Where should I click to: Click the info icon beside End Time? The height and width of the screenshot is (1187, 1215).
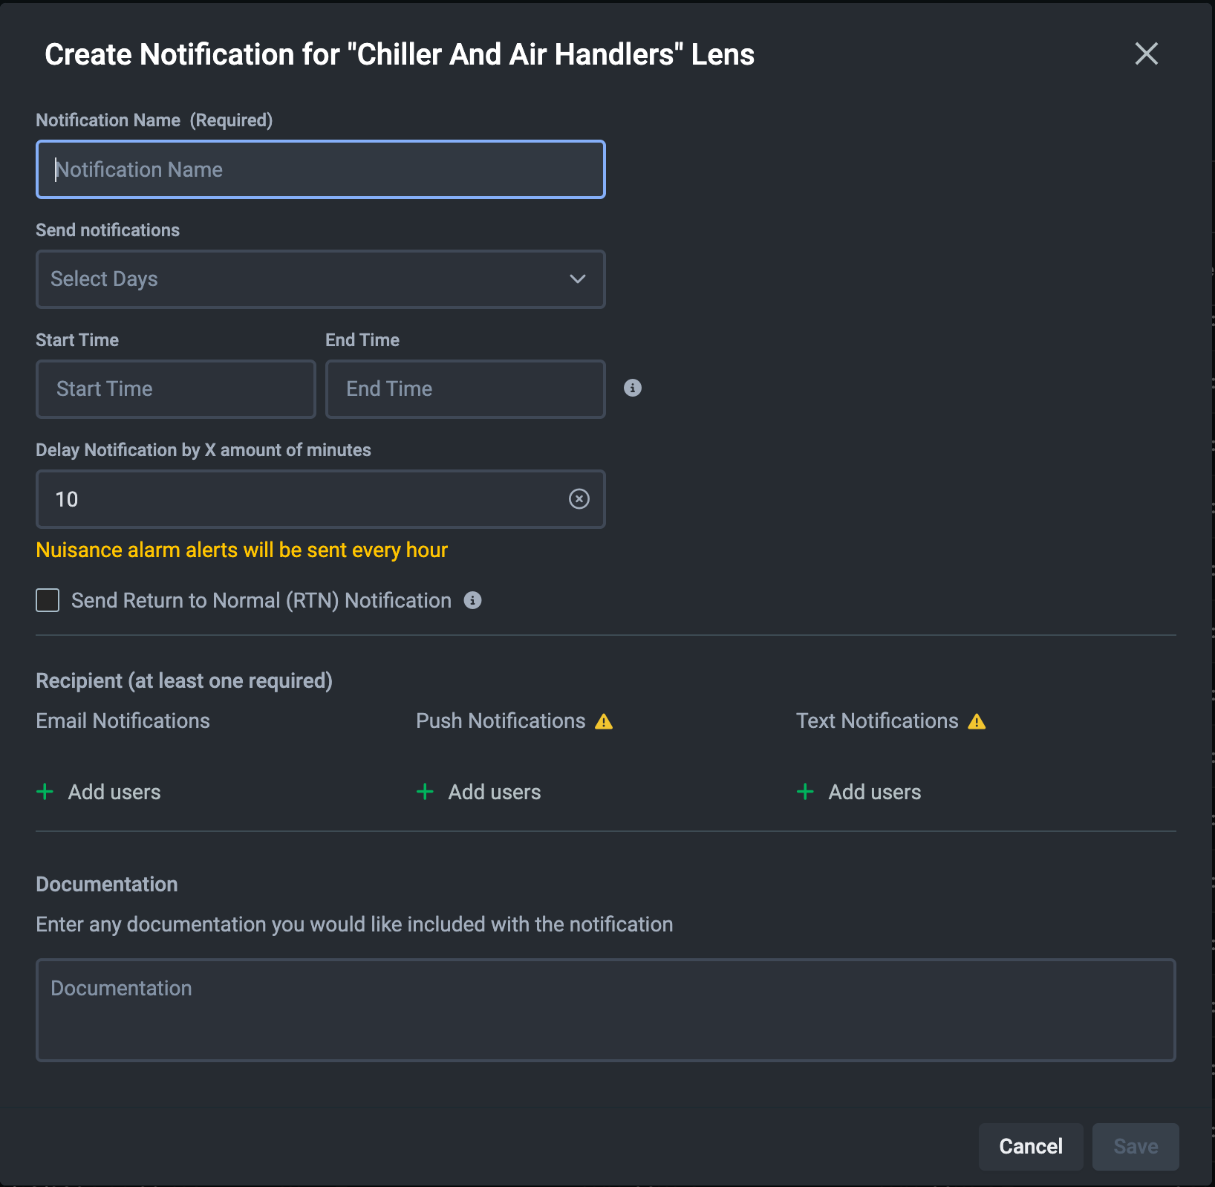click(632, 388)
